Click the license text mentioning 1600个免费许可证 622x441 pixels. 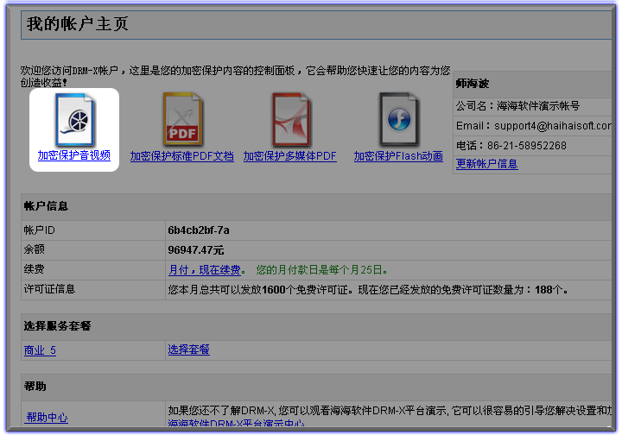click(368, 290)
